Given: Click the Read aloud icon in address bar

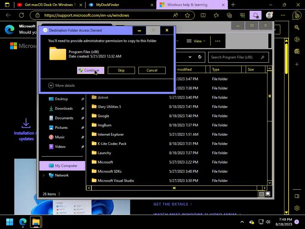Looking at the screenshot, I should click(x=175, y=15).
